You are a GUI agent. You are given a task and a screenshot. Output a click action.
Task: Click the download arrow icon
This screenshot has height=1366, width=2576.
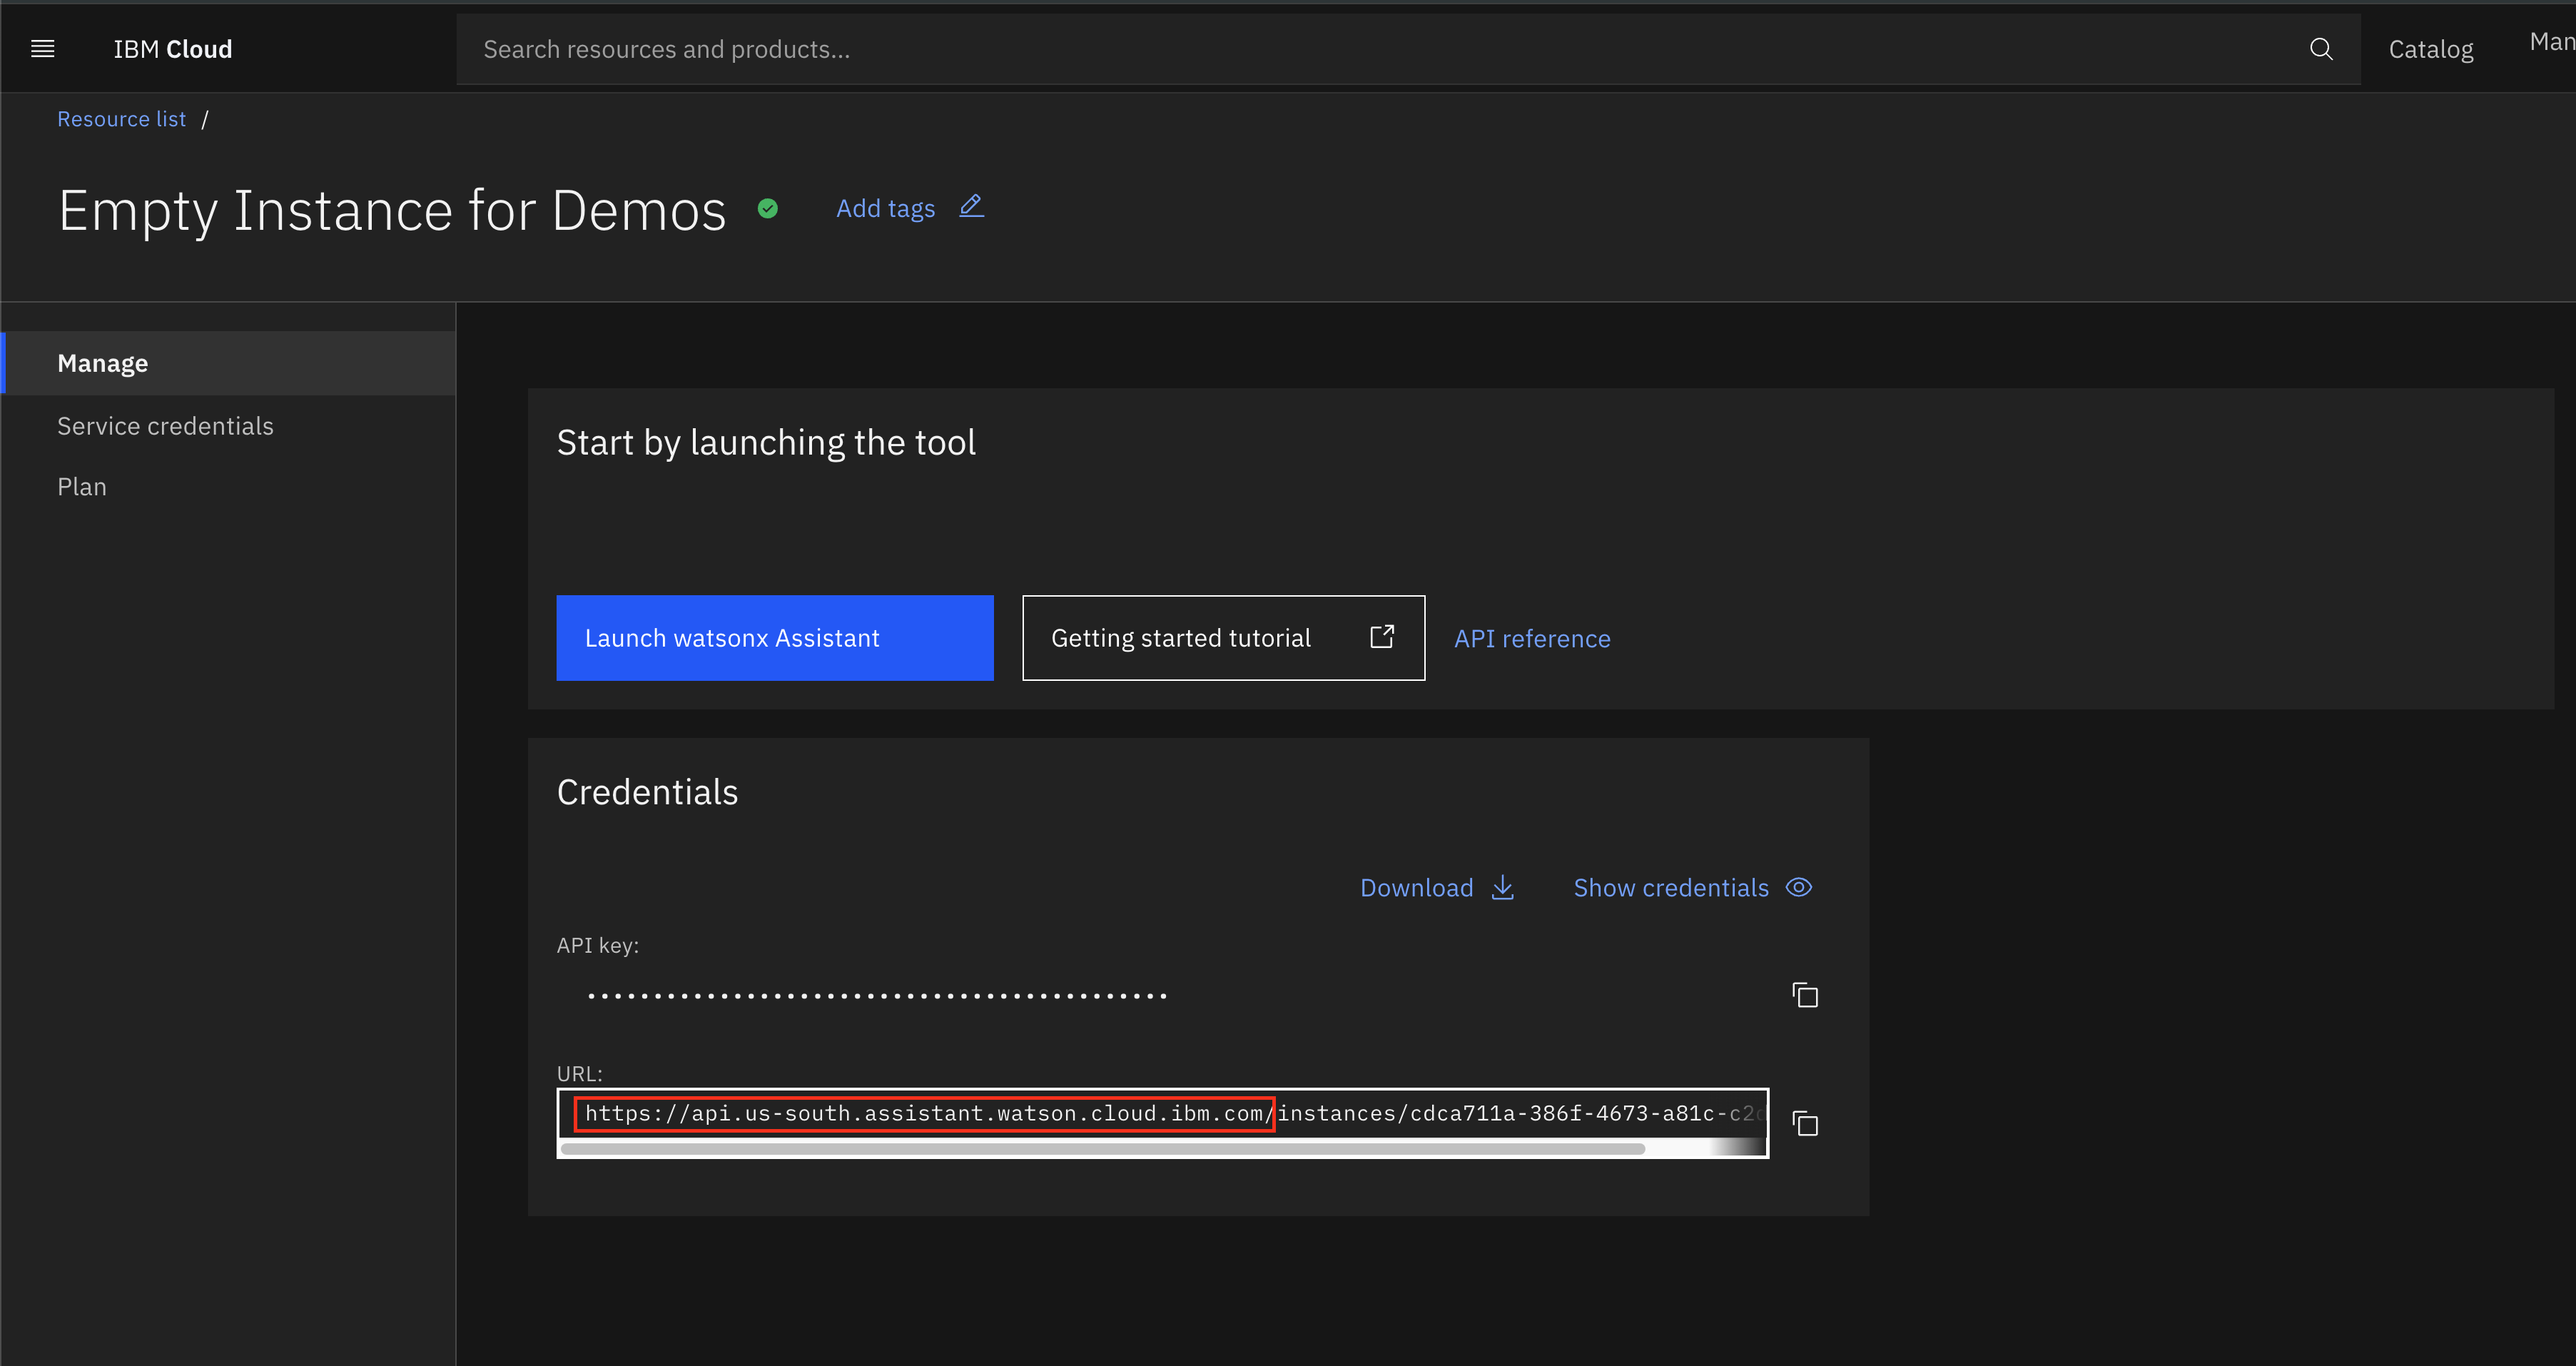coord(1503,887)
